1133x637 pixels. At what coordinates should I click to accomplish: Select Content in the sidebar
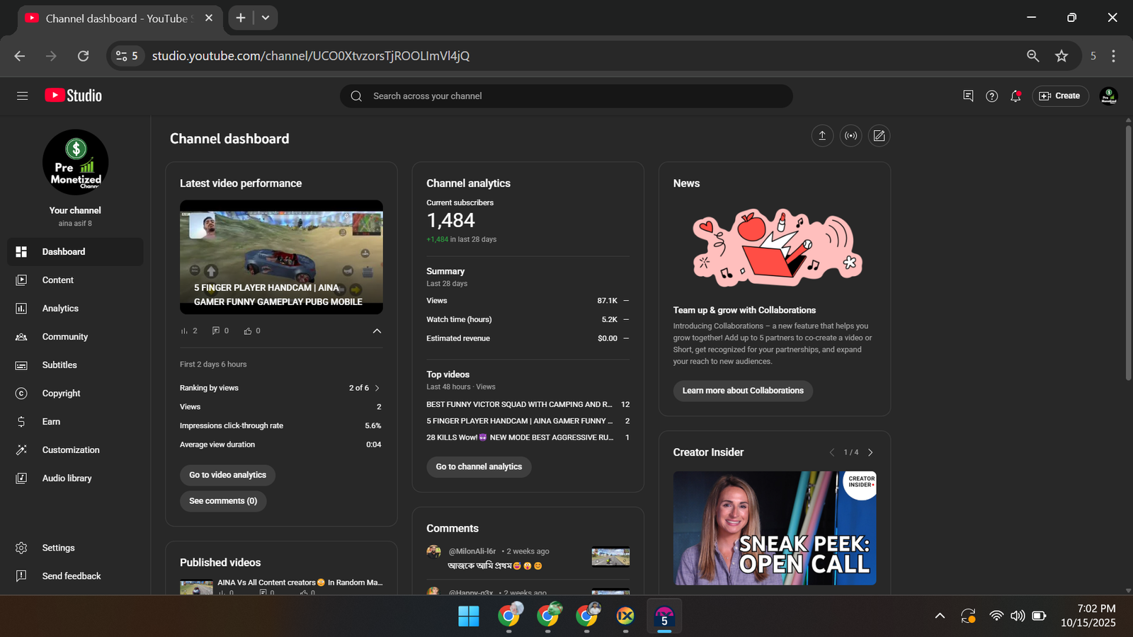pos(57,280)
